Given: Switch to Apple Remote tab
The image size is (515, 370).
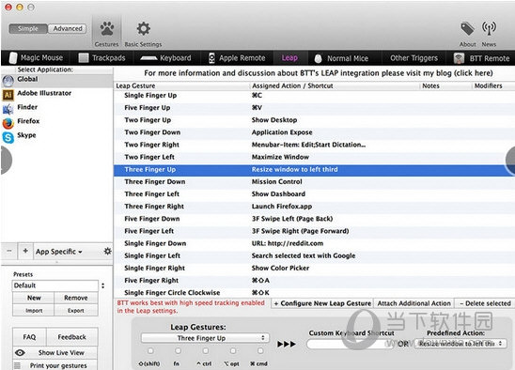Looking at the screenshot, I should click(x=237, y=58).
